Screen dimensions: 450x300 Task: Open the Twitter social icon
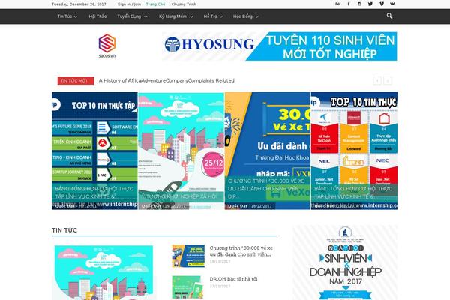370,4
